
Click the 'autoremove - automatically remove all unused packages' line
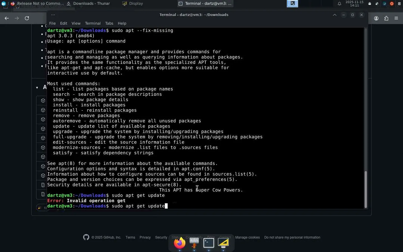click(x=127, y=121)
